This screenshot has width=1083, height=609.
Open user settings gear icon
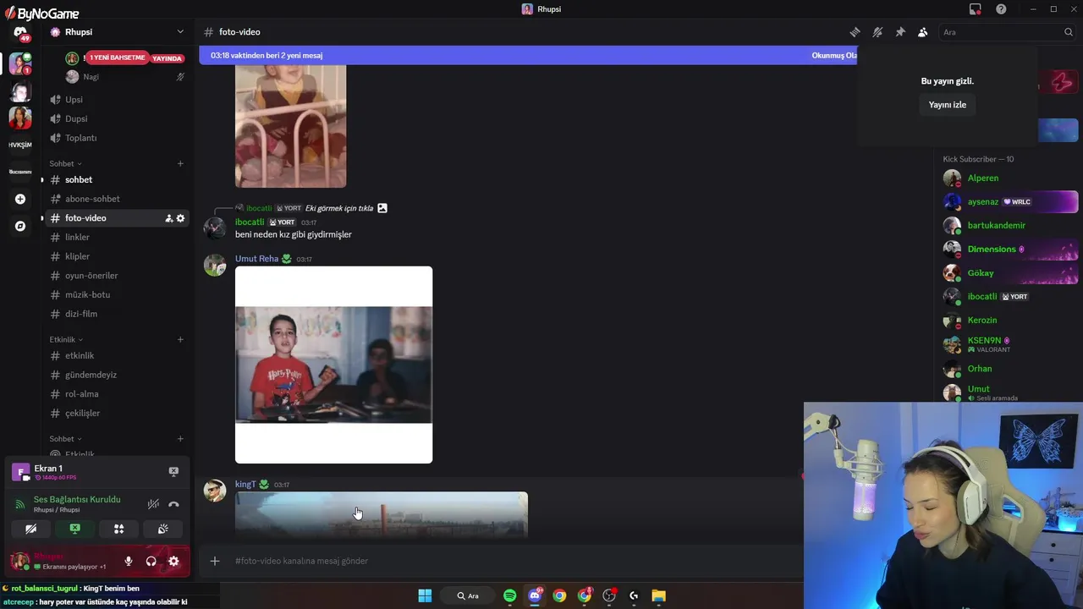tap(173, 561)
